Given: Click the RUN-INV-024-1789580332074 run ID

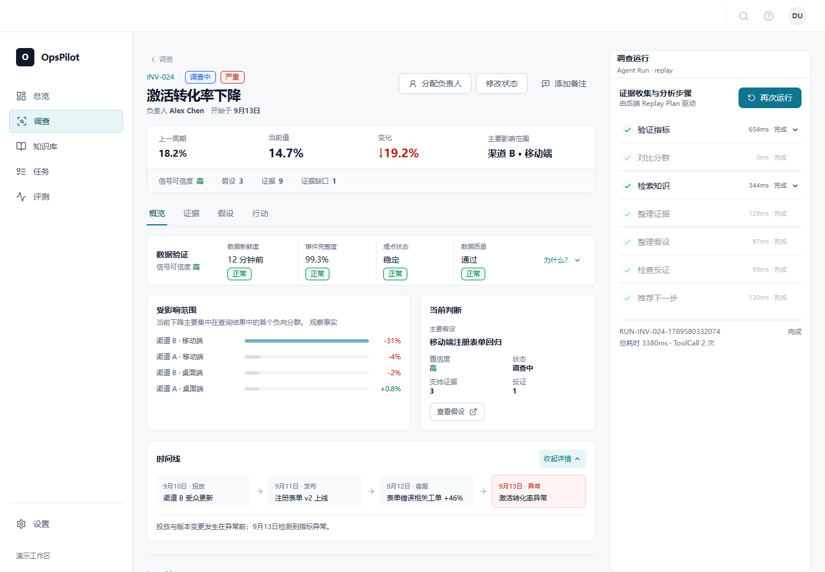Looking at the screenshot, I should click(670, 332).
